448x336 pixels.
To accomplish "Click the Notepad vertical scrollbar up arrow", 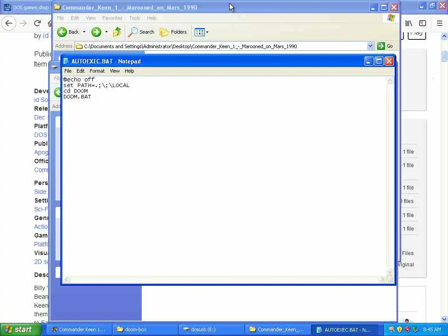I will tap(390, 80).
